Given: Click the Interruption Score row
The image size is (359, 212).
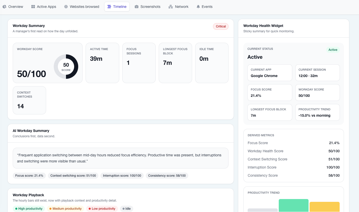Looking at the screenshot, I should click(x=294, y=167).
